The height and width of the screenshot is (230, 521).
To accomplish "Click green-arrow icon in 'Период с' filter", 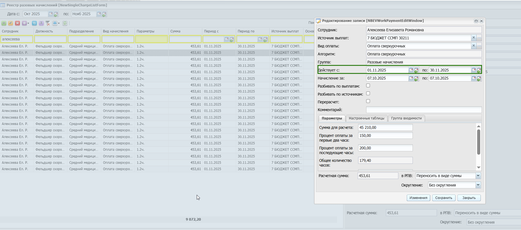I will [x=232, y=39].
